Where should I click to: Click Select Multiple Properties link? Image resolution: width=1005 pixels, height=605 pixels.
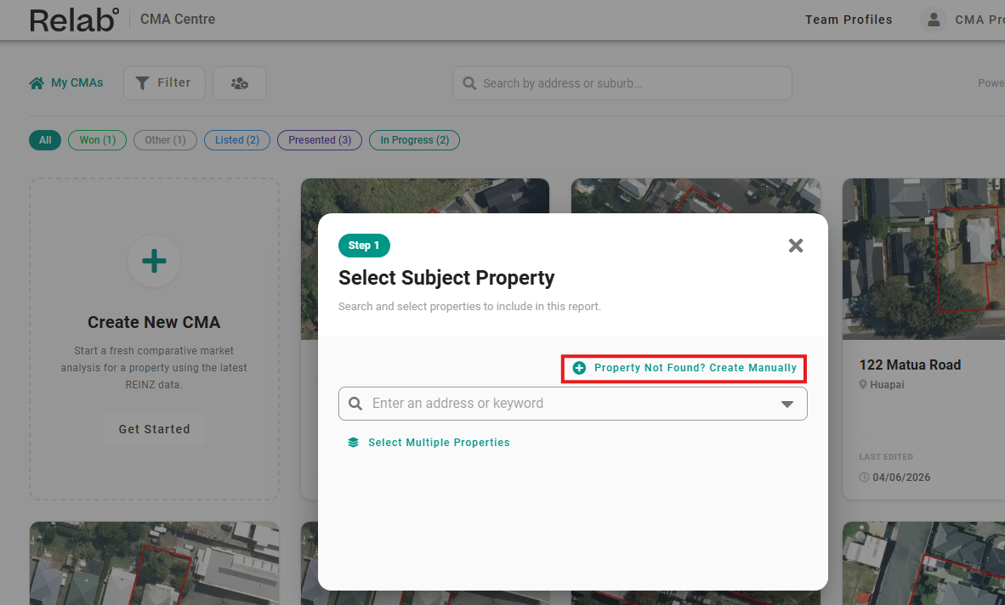coord(439,443)
